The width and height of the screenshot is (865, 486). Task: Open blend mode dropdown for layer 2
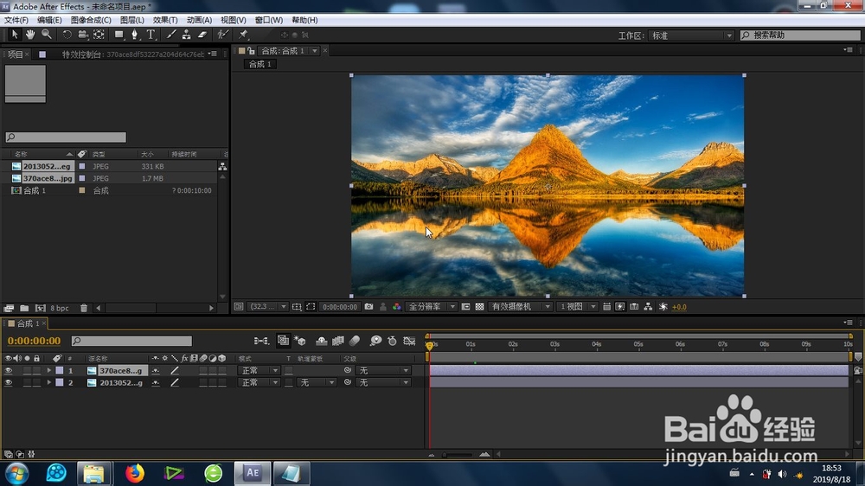(x=259, y=383)
